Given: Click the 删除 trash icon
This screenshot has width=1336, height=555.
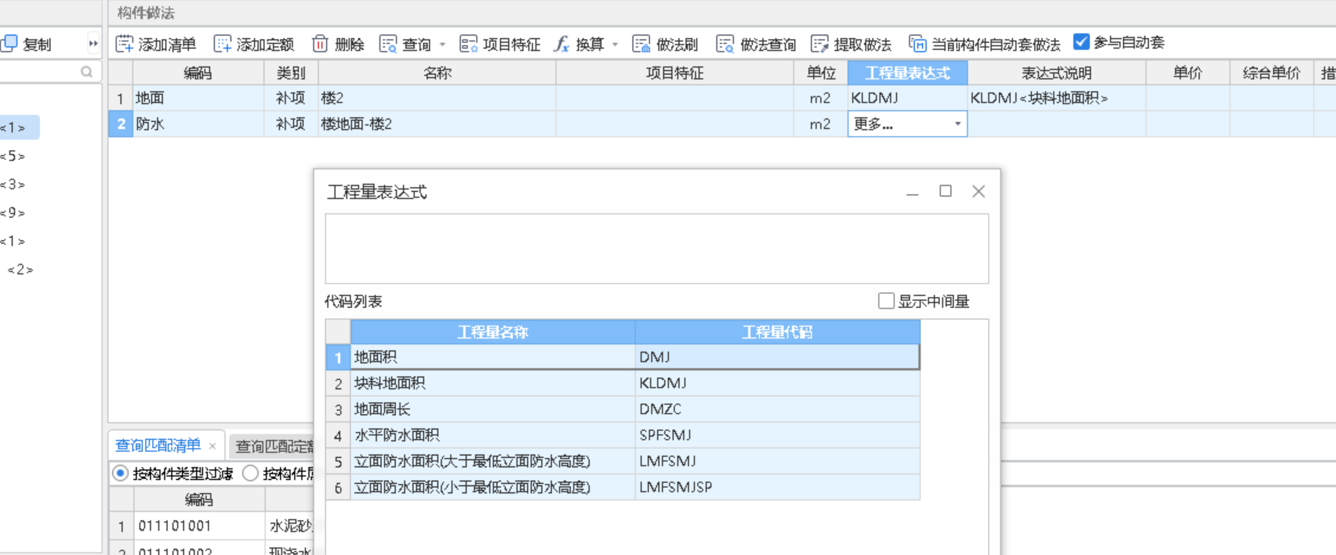Looking at the screenshot, I should point(320,44).
